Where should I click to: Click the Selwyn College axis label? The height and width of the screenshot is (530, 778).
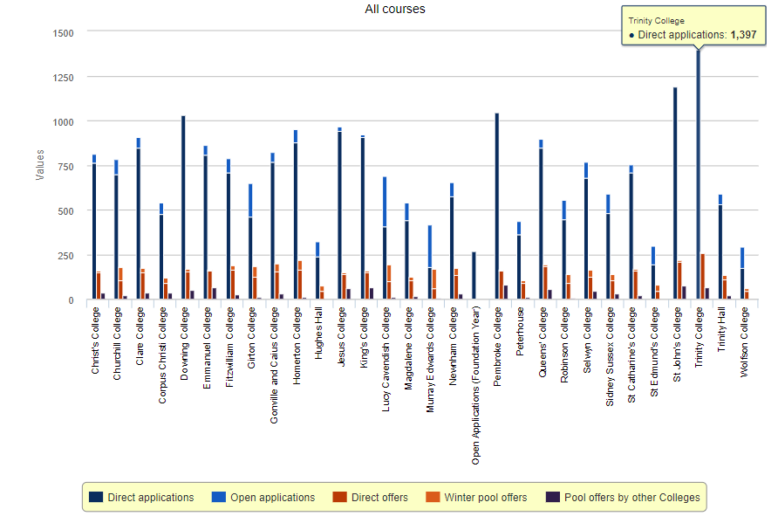588,340
